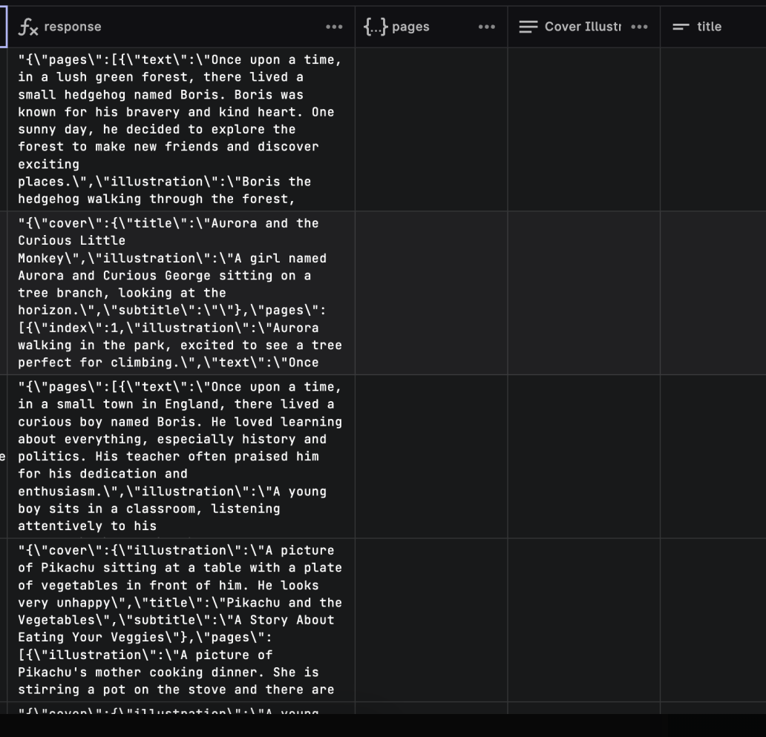Select the response cell about the boy in England

178,456
